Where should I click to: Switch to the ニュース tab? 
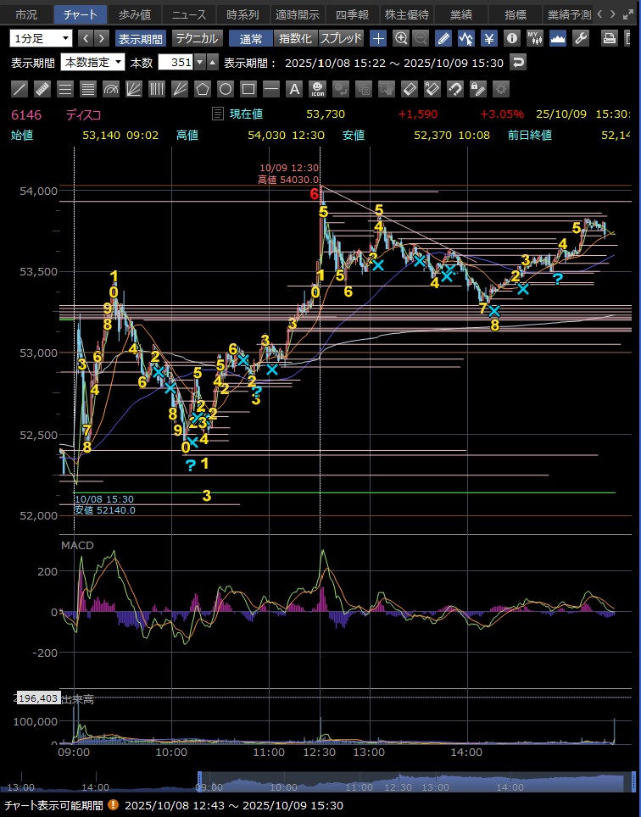tap(183, 14)
